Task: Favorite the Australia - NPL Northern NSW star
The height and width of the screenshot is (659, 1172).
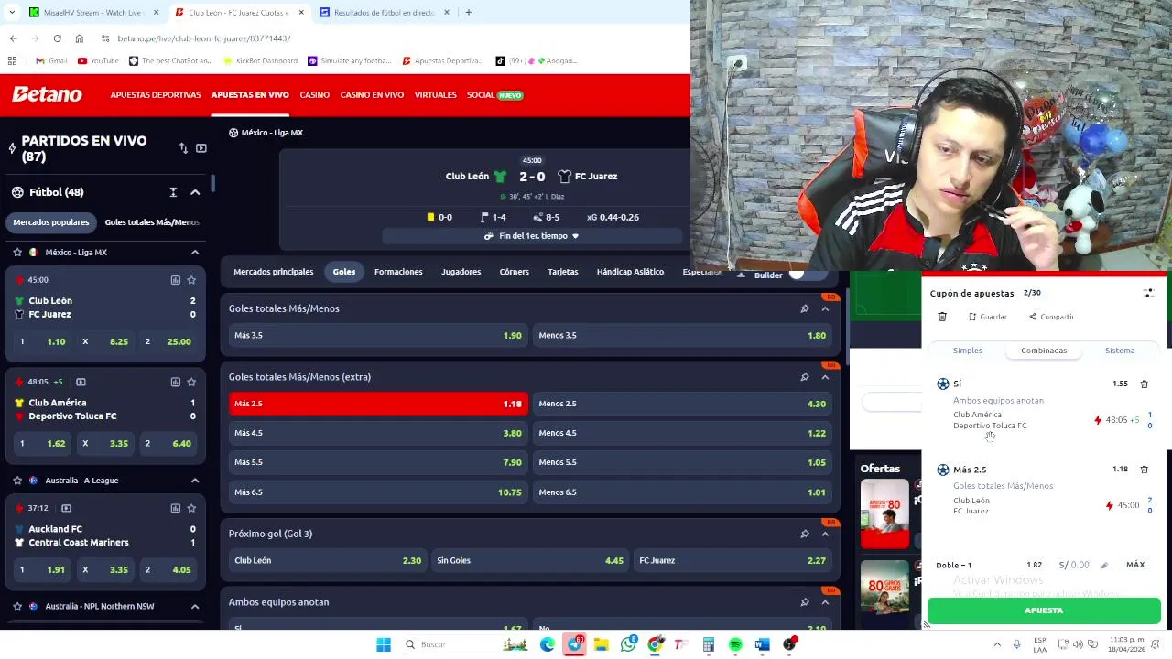Action: tap(17, 606)
